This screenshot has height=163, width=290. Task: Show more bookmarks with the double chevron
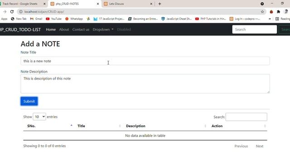click(270, 19)
